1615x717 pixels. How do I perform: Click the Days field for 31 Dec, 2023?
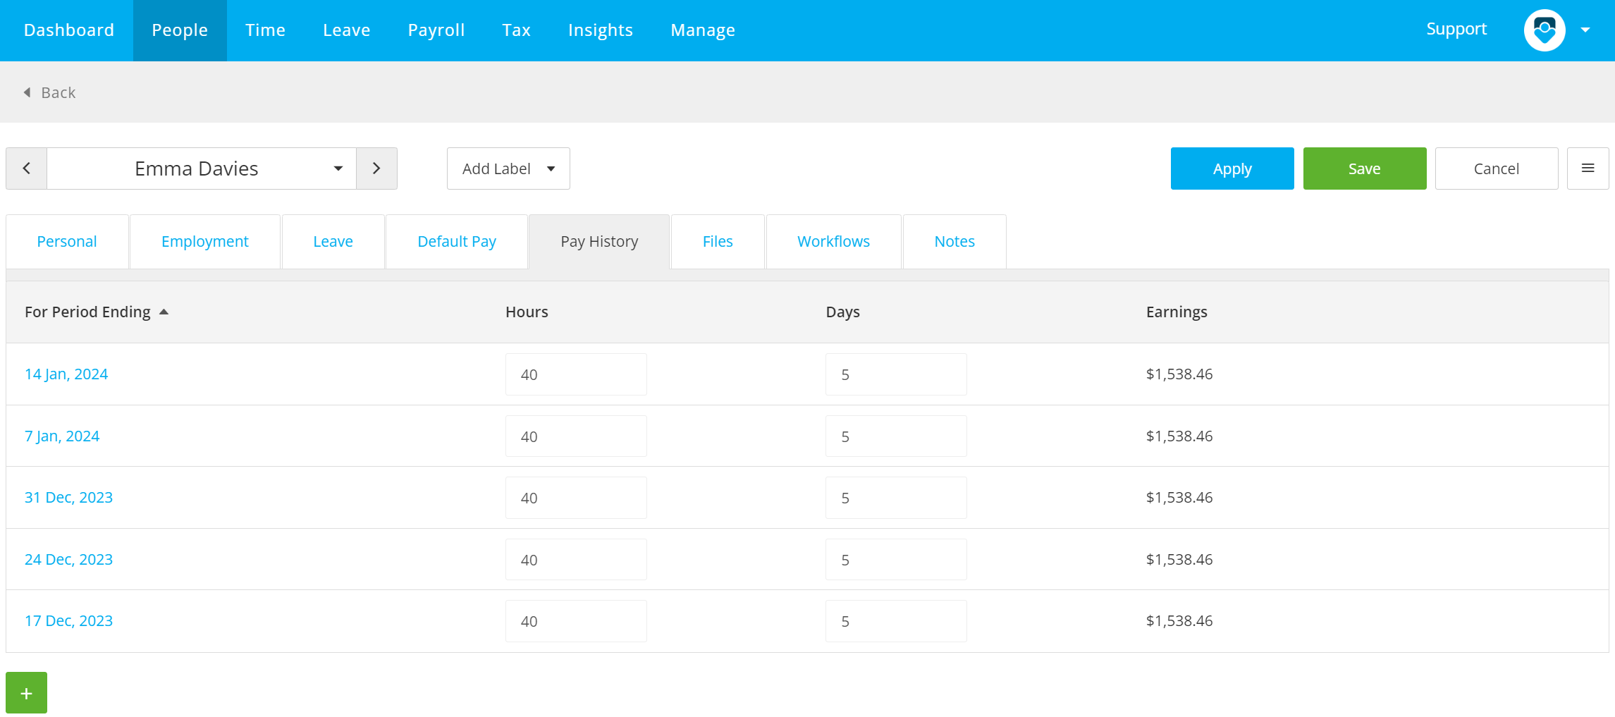[896, 498]
